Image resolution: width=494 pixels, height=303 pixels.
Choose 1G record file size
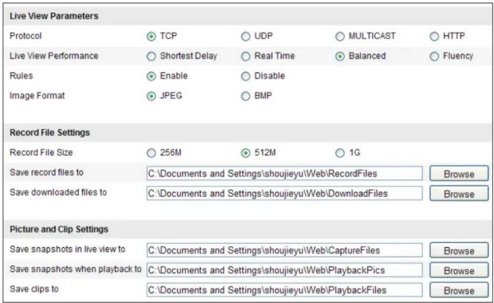pyautogui.click(x=339, y=153)
